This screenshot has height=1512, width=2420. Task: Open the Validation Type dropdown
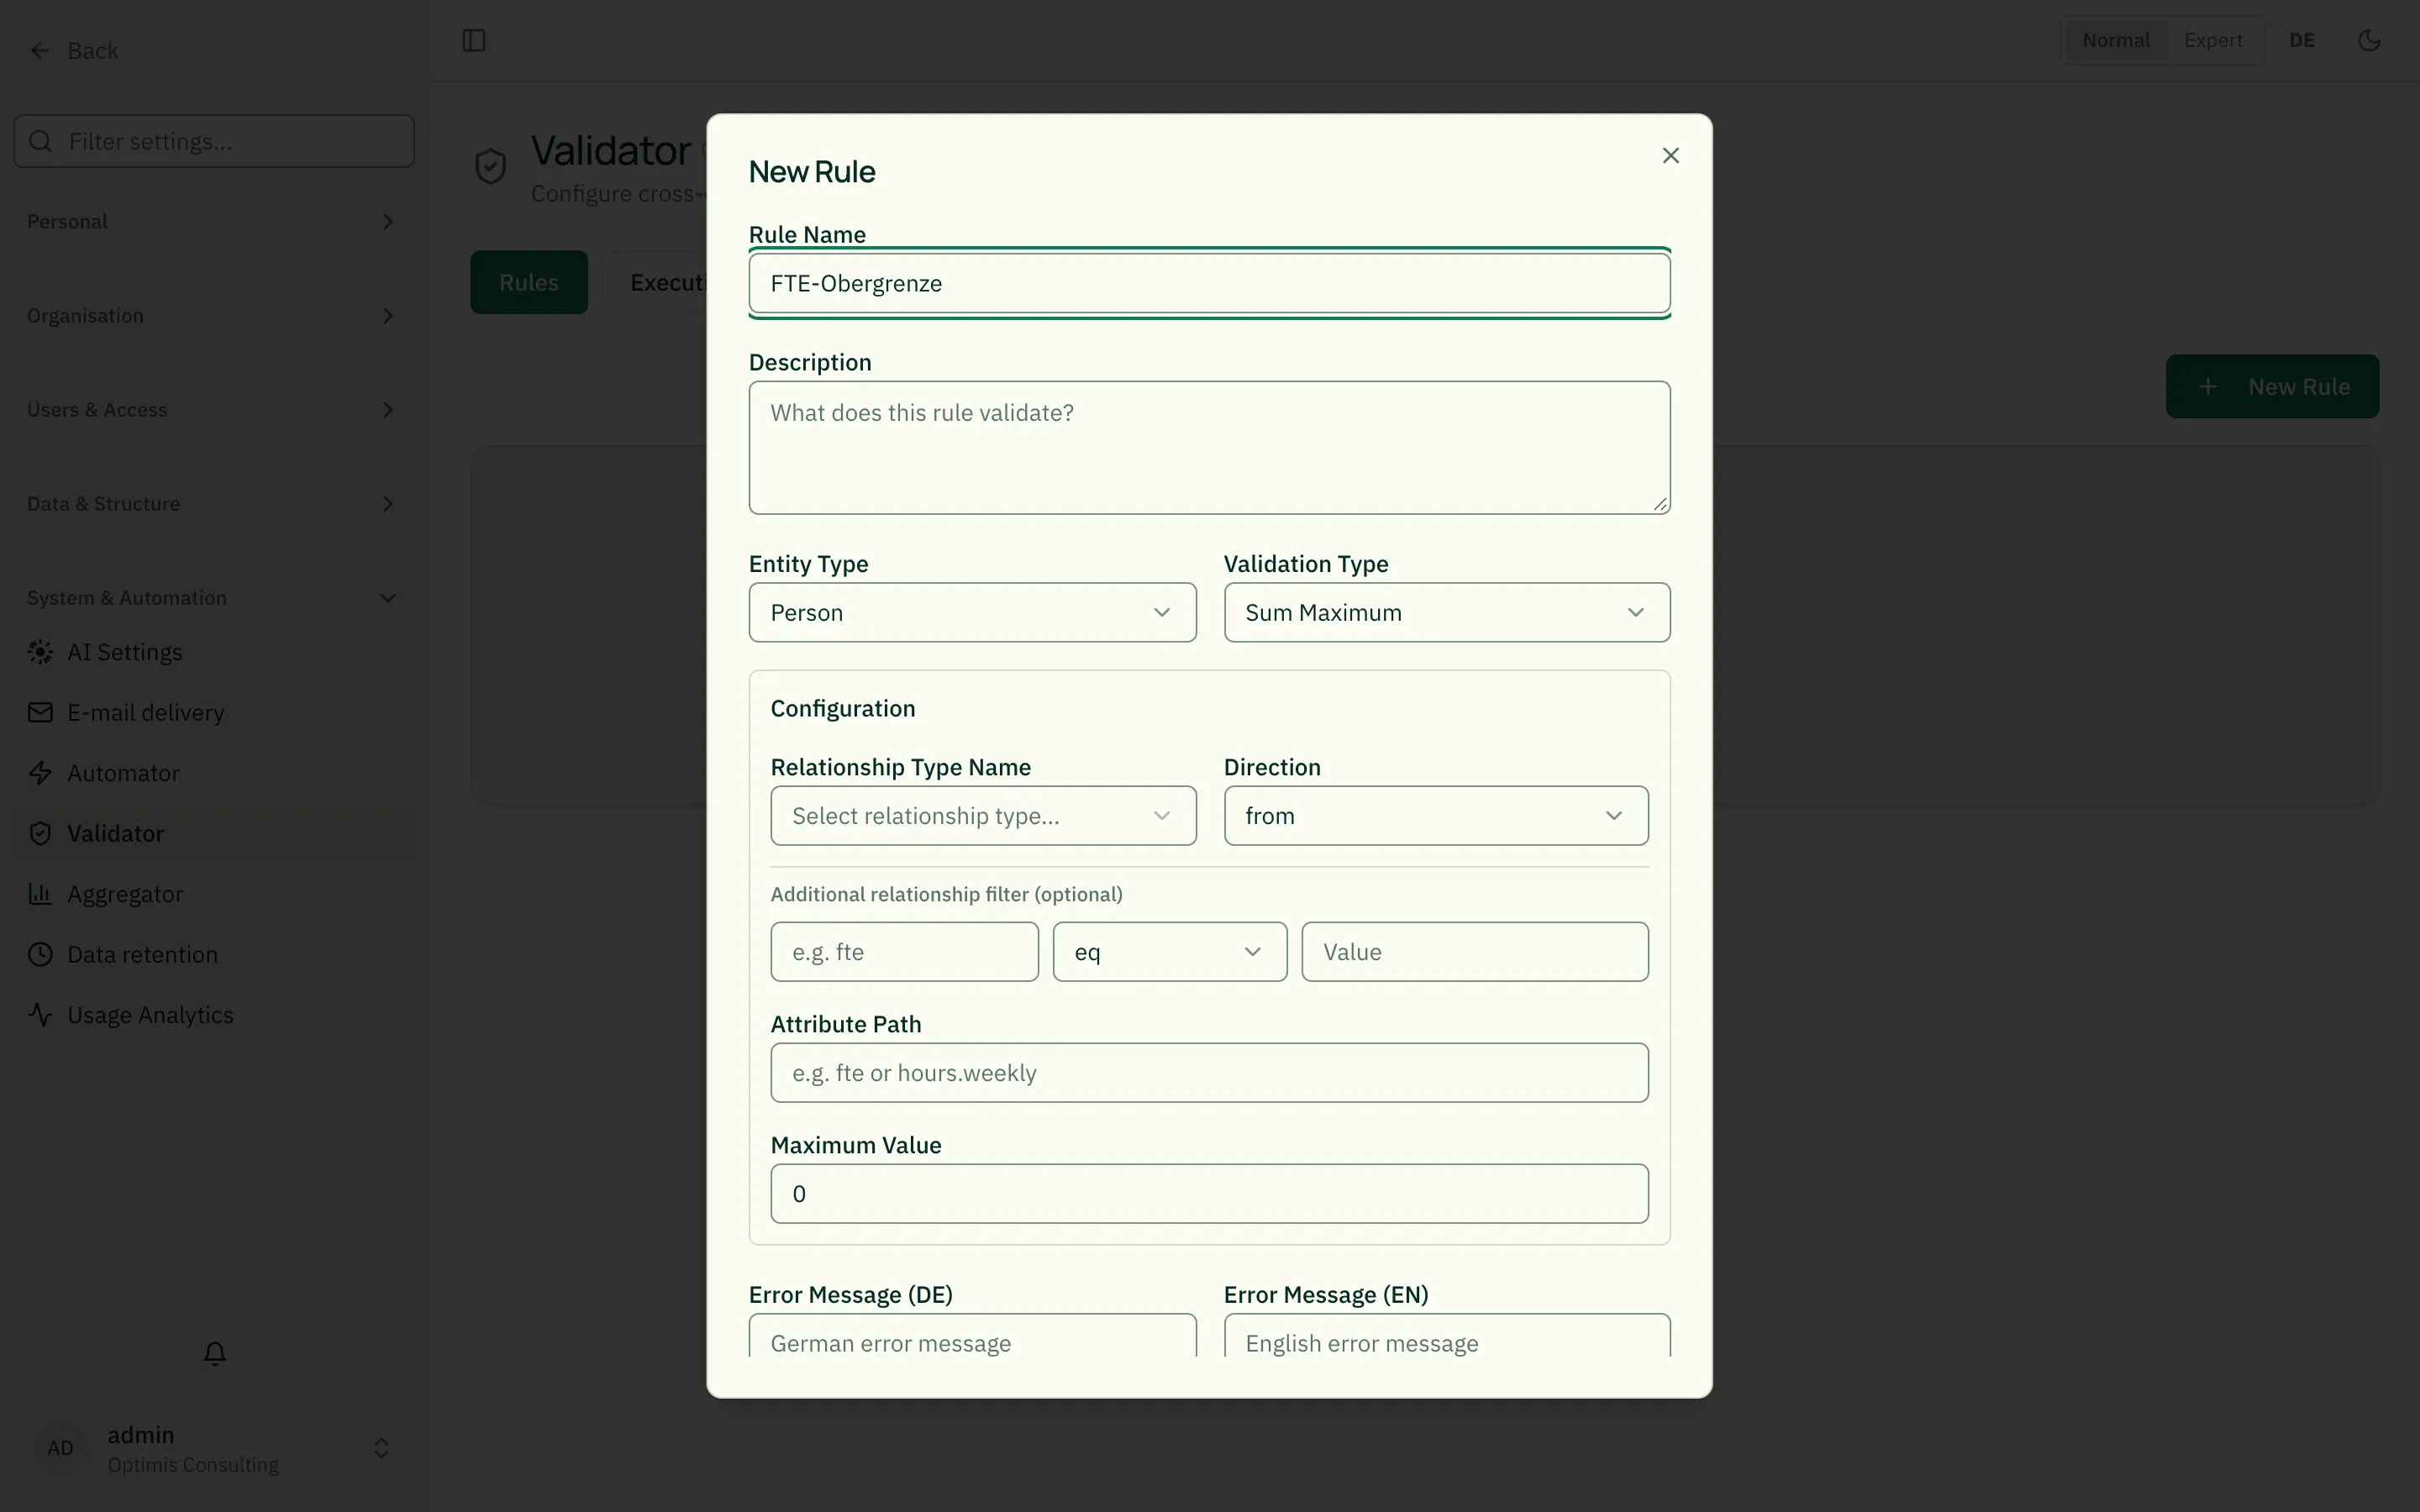(x=1446, y=612)
